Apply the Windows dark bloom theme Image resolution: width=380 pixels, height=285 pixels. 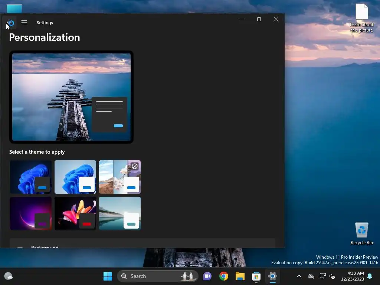pos(31,177)
